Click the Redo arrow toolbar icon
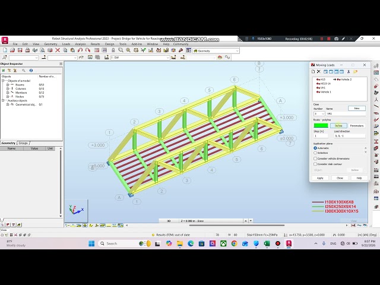 coord(87,50)
